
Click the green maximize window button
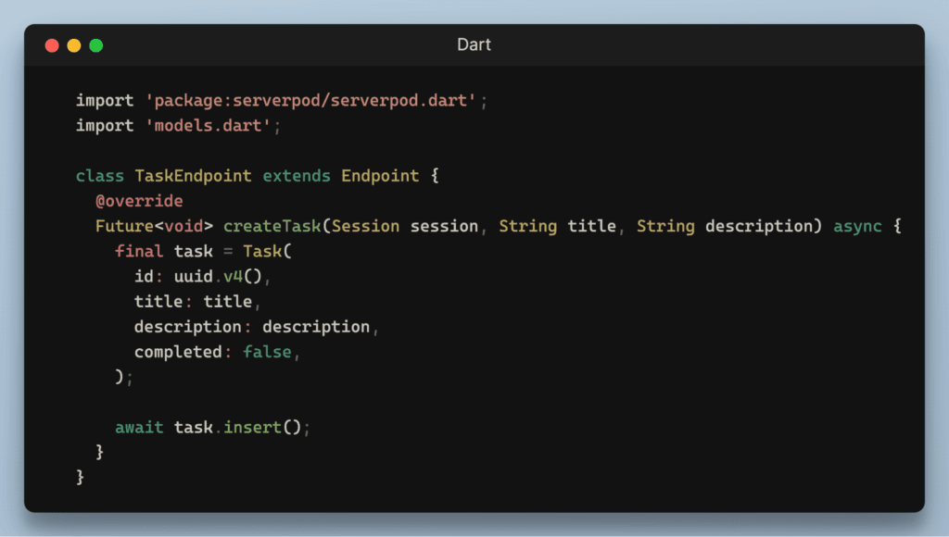[96, 45]
